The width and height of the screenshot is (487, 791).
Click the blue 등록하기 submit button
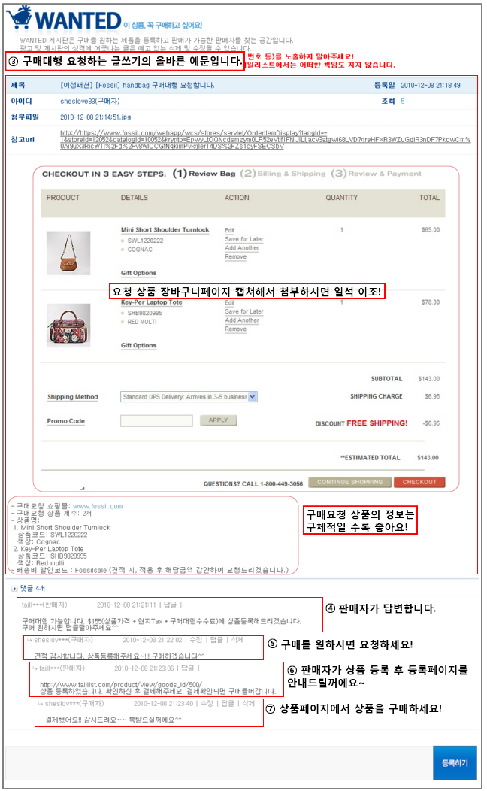pyautogui.click(x=455, y=763)
